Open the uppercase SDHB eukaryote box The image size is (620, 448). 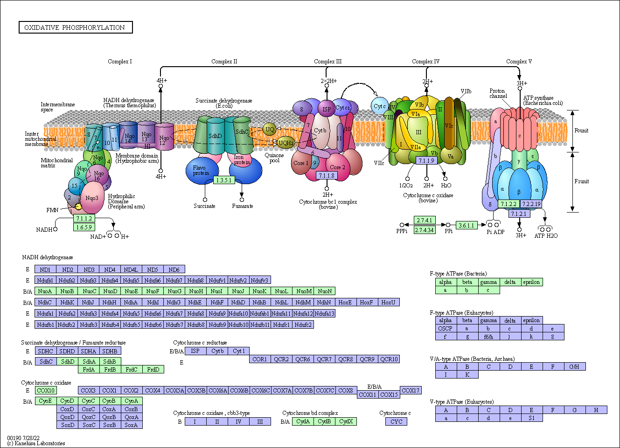(x=110, y=351)
